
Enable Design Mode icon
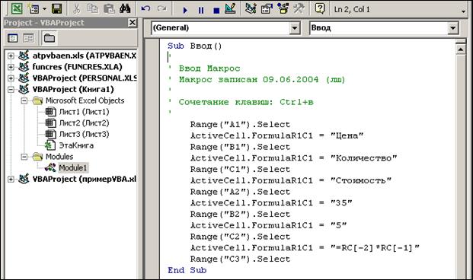click(231, 8)
